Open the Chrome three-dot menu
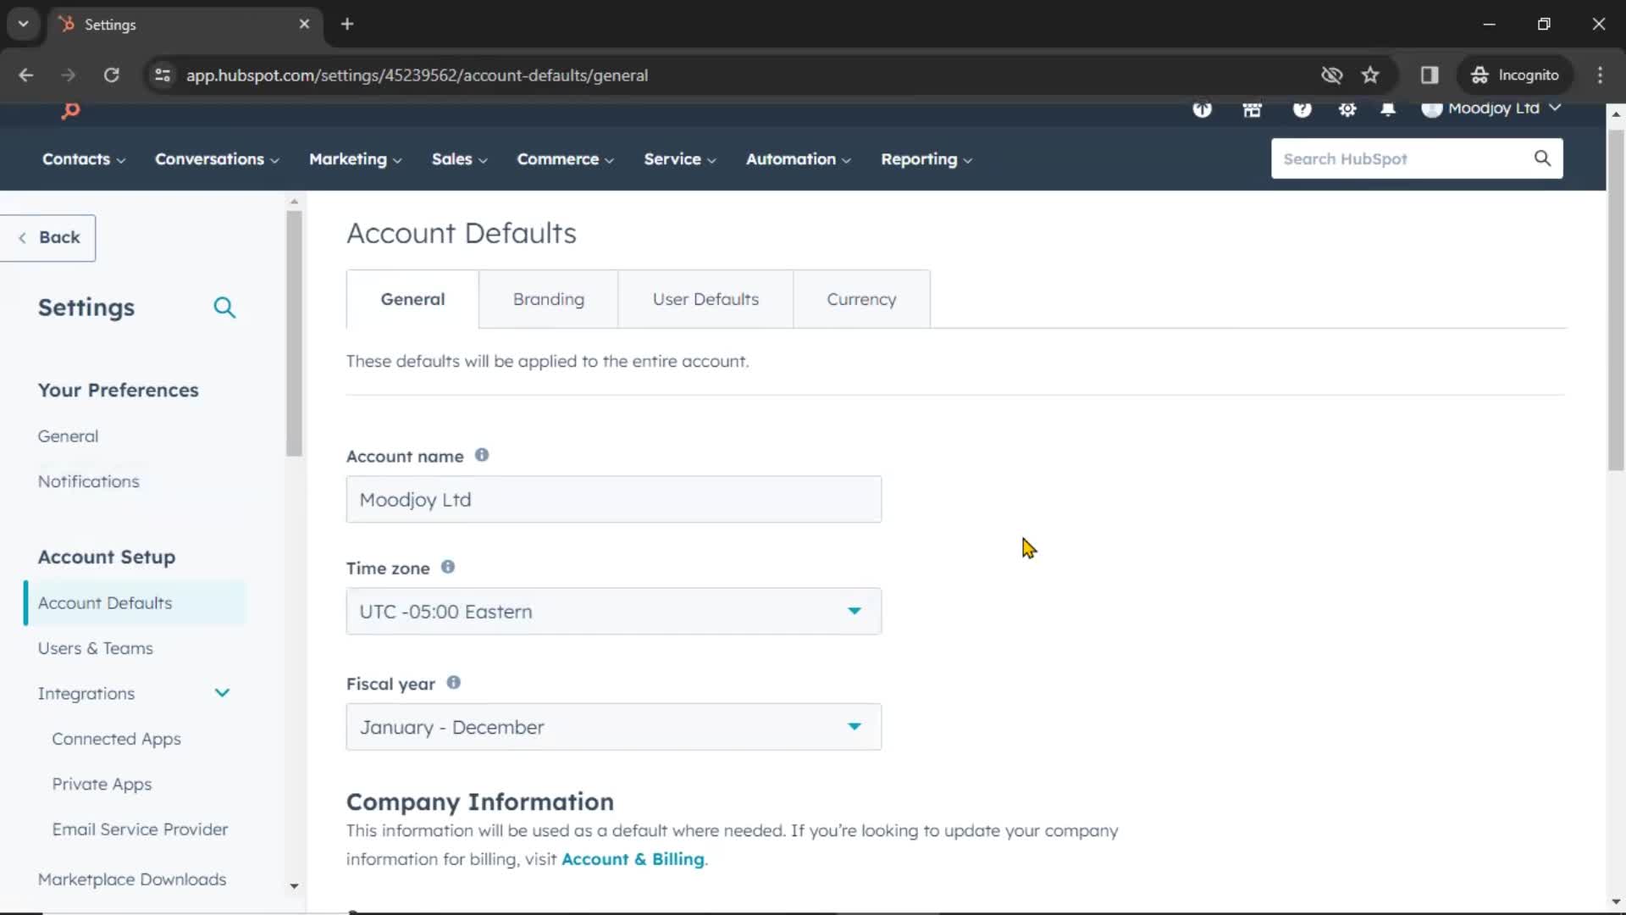The height and width of the screenshot is (915, 1626). pyautogui.click(x=1600, y=75)
